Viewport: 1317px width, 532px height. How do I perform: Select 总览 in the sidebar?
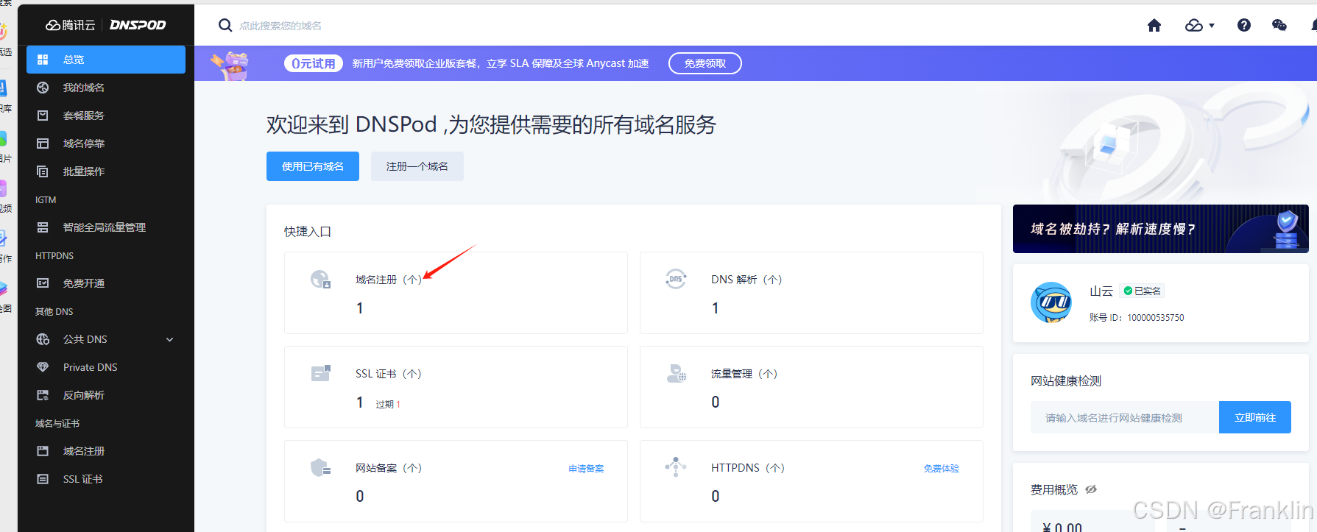click(x=106, y=60)
